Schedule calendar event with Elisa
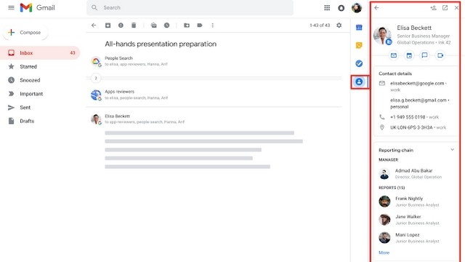Image resolution: width=465 pixels, height=262 pixels. [409, 55]
